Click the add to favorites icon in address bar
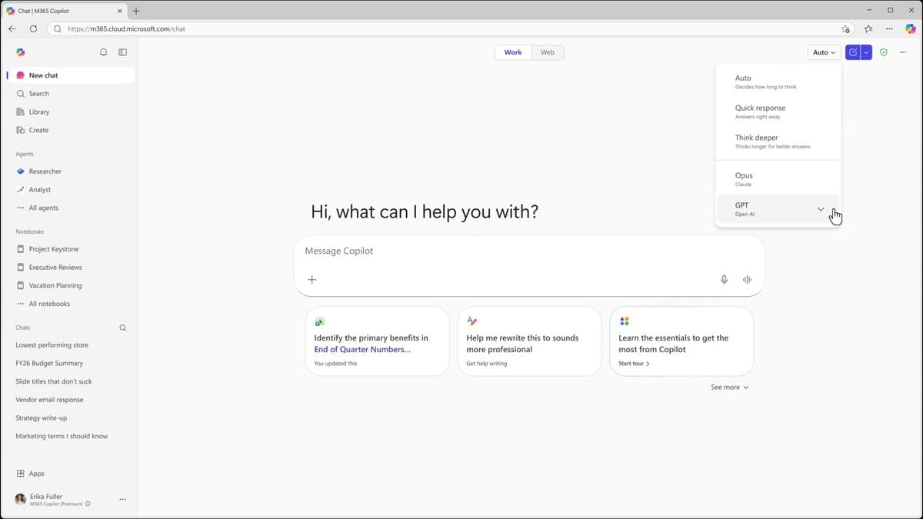 (845, 28)
